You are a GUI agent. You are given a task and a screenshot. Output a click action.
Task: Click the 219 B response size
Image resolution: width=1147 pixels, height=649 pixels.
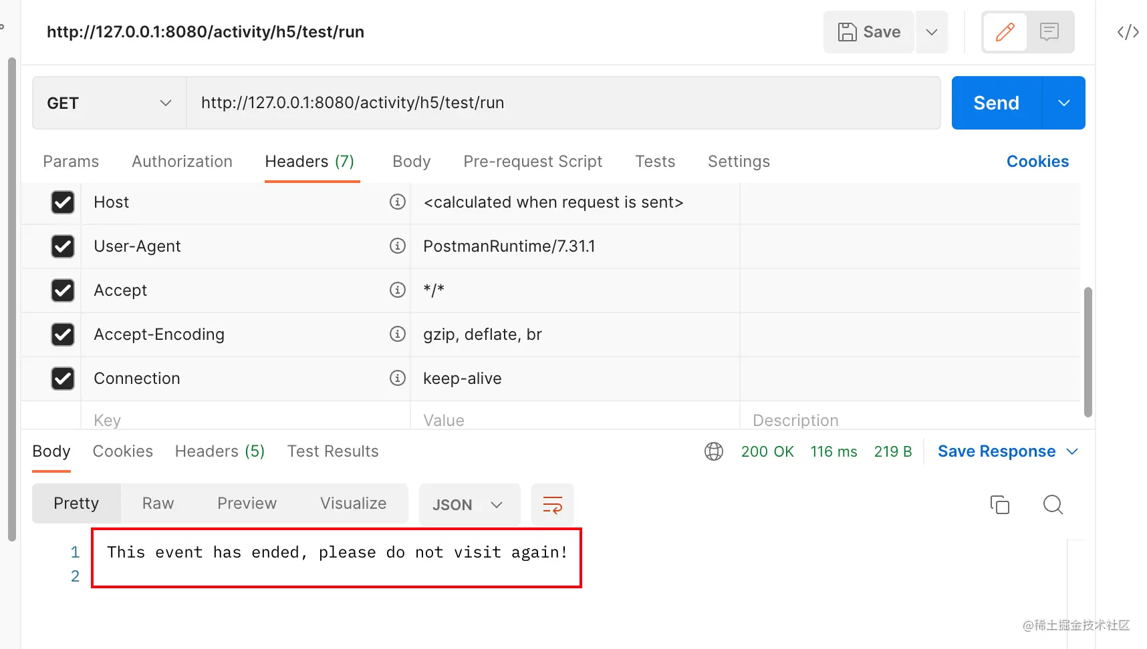(x=893, y=451)
